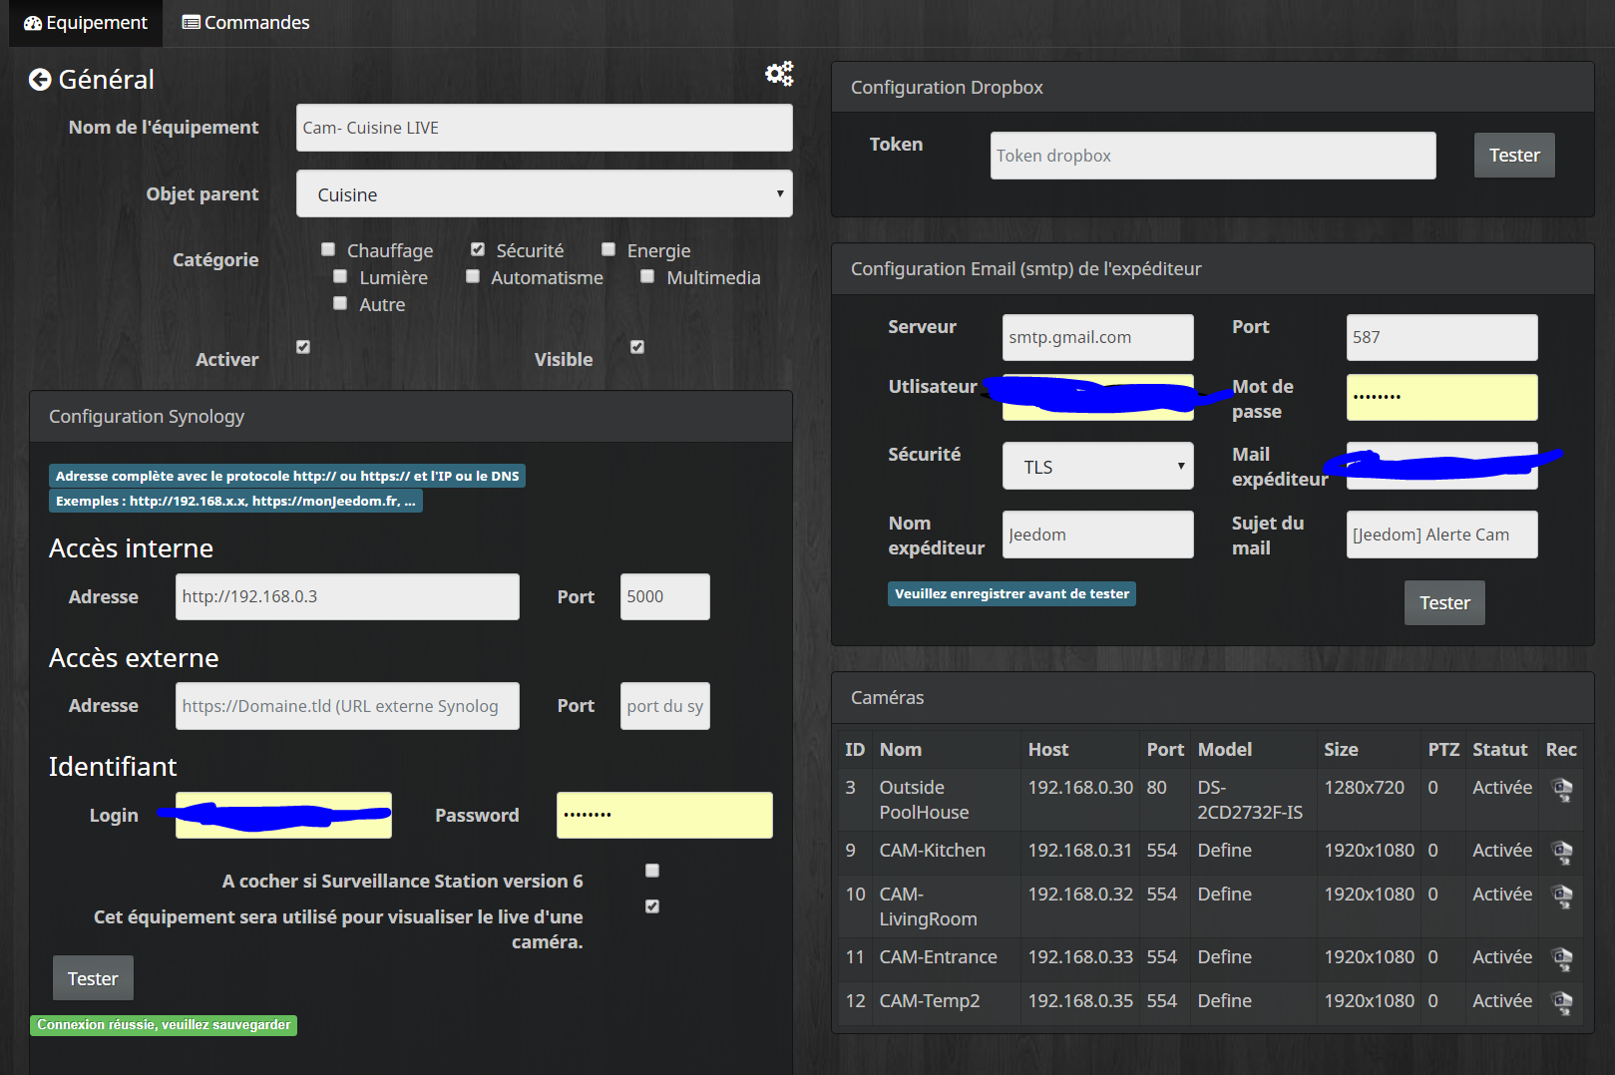Image resolution: width=1615 pixels, height=1075 pixels.
Task: Click the Statut column header in Caméras
Action: coord(1499,750)
